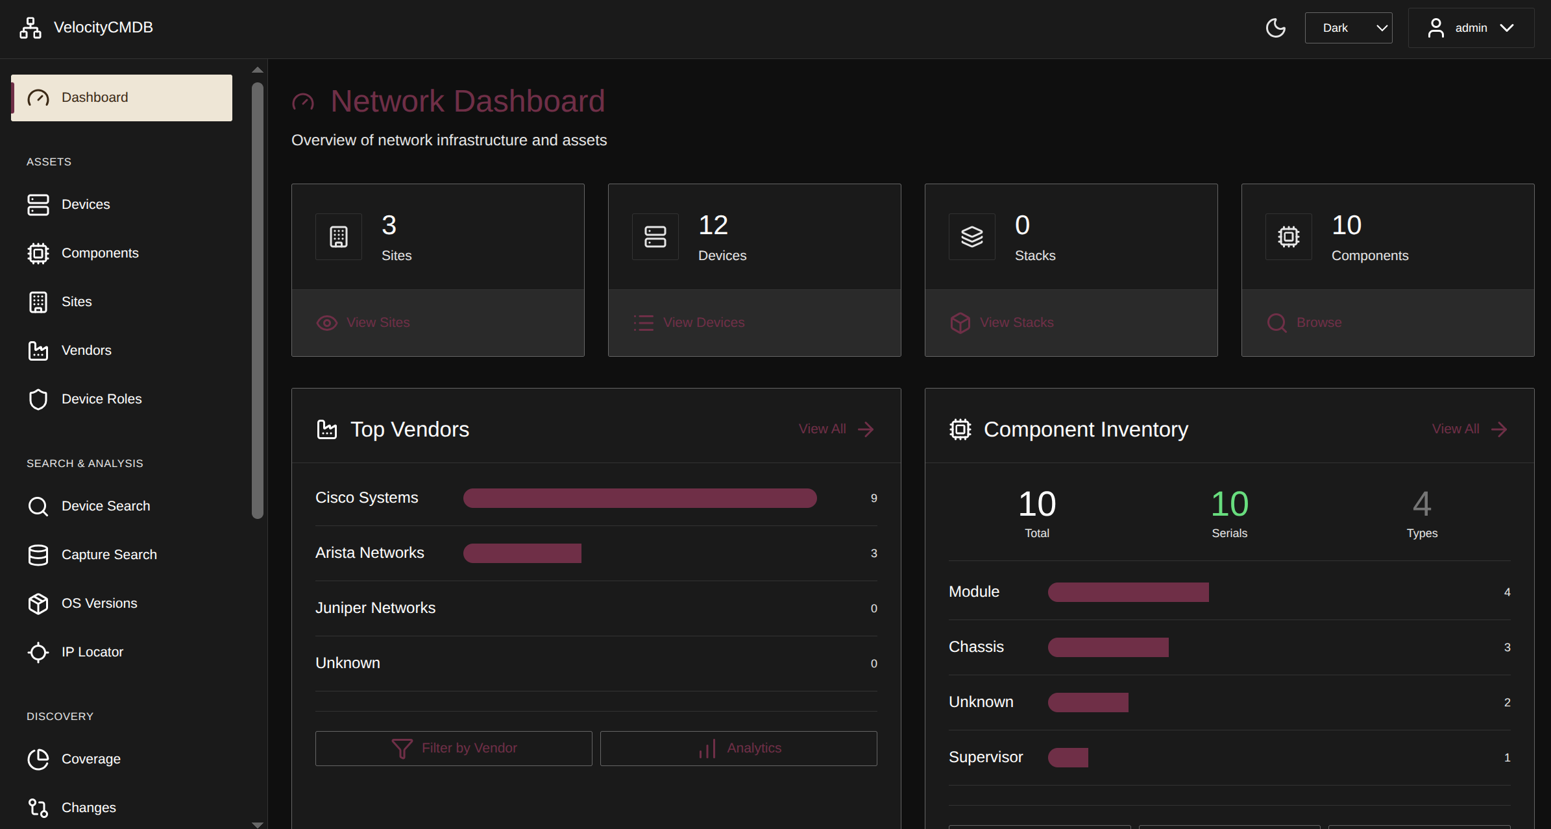This screenshot has height=829, width=1551.
Task: Click the Device Roles shield icon
Action: (x=38, y=399)
